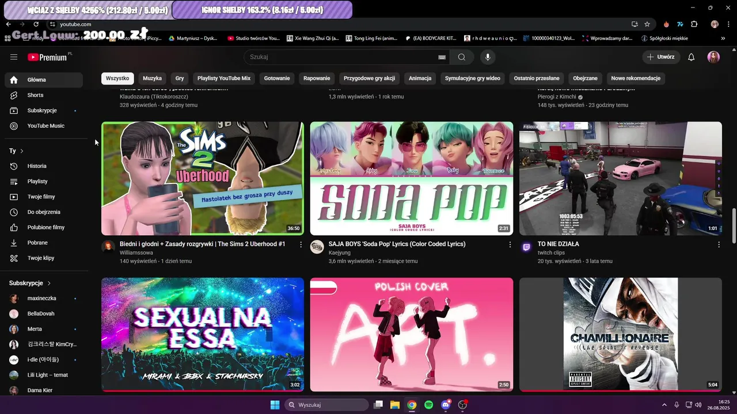Screen dimensions: 737x414
Task: Open more options for SAJA BOYS Soda Pop video
Action: point(510,244)
